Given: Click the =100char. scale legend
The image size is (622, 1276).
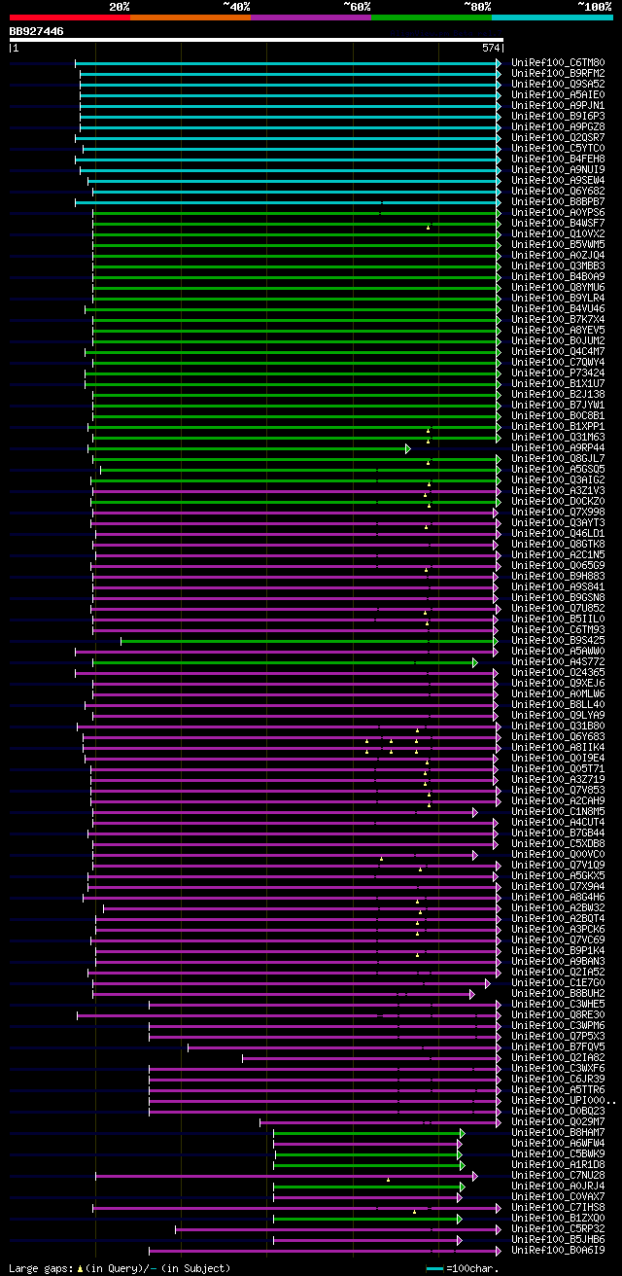Looking at the screenshot, I should [x=463, y=1268].
